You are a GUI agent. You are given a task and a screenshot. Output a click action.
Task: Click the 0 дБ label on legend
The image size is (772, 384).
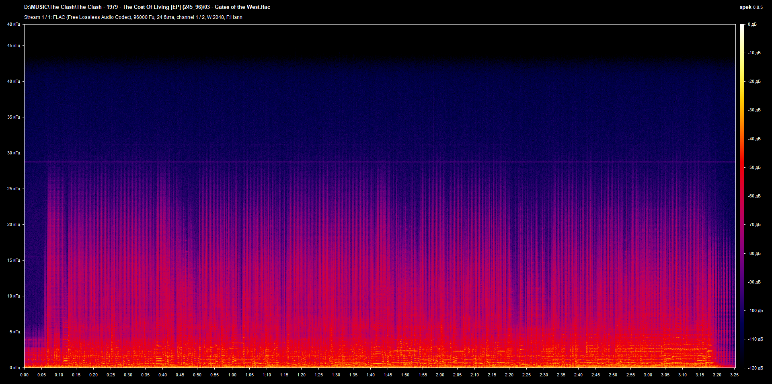(752, 24)
